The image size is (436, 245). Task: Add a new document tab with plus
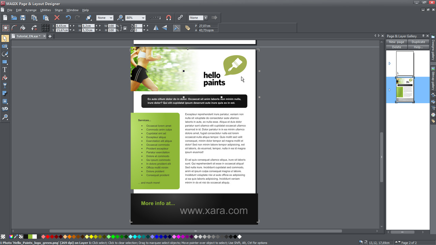pyautogui.click(x=50, y=36)
